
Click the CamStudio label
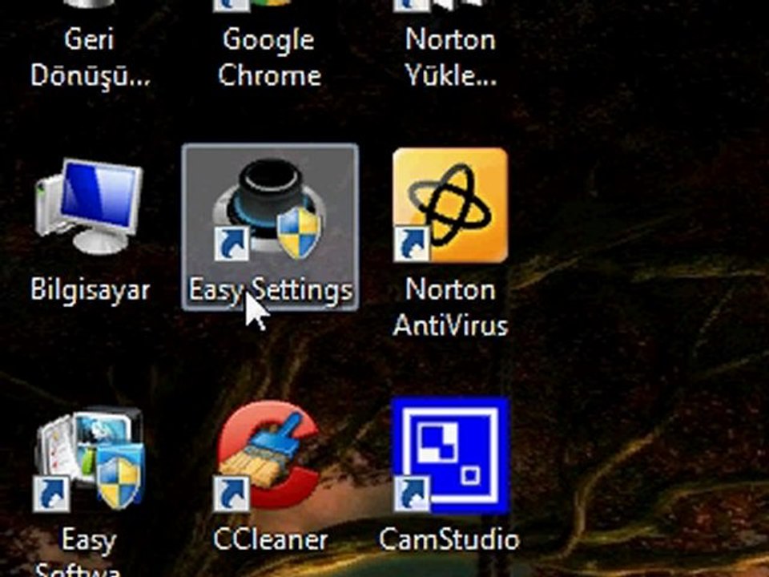pos(449,539)
